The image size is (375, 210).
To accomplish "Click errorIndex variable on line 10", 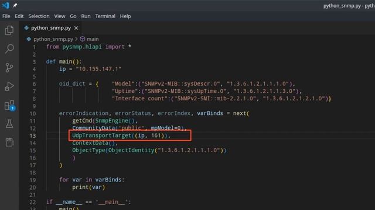I will click(174, 113).
